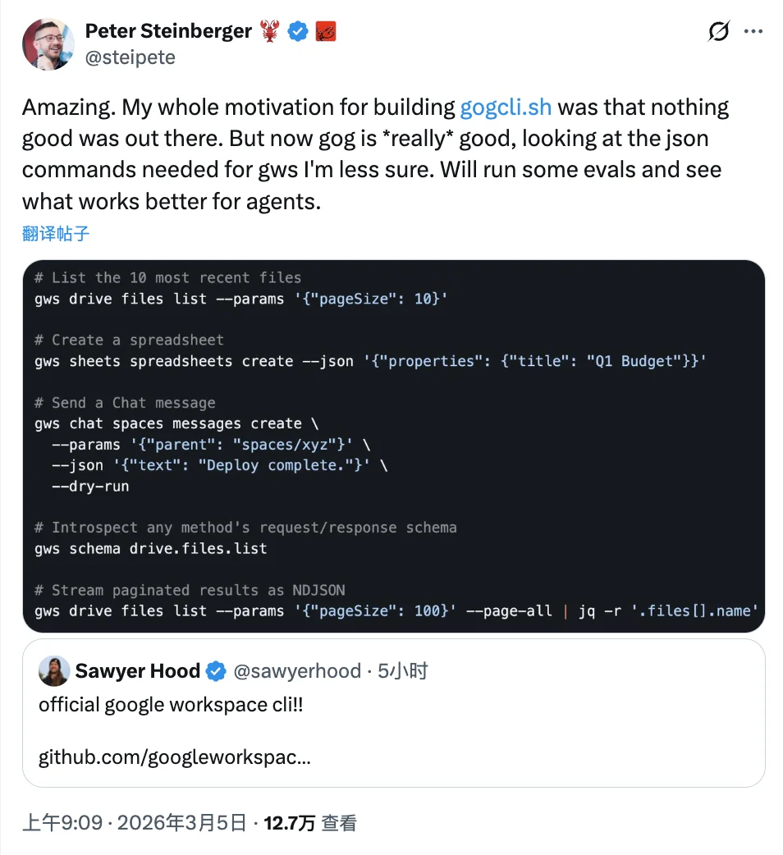The width and height of the screenshot is (783, 855).
Task: Click the @steipete handle
Action: click(x=130, y=57)
